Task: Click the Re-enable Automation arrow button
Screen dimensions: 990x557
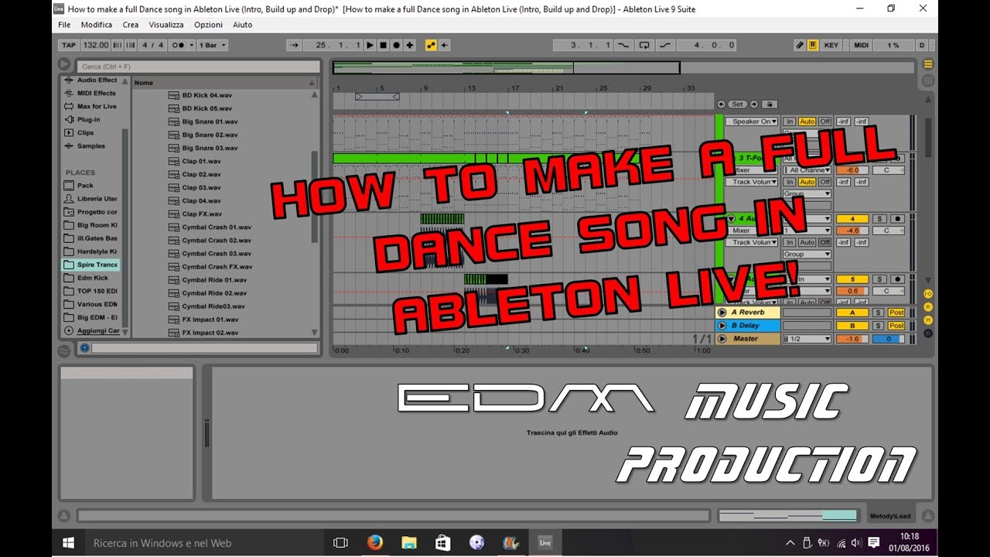Action: [445, 45]
